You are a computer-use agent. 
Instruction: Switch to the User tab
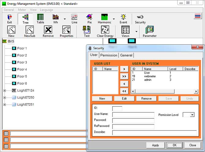[94, 55]
